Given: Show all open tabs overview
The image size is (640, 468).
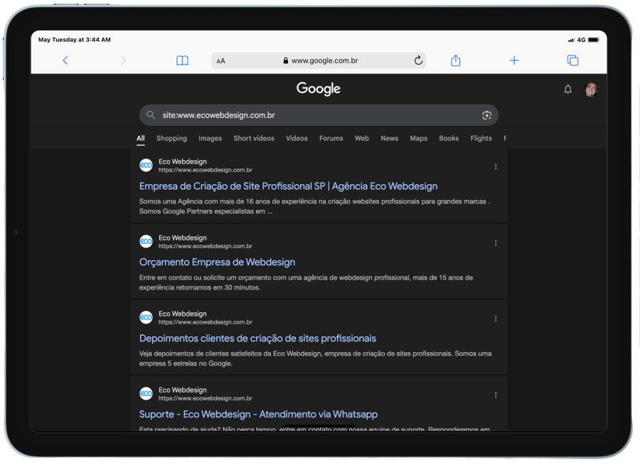Looking at the screenshot, I should (x=572, y=60).
